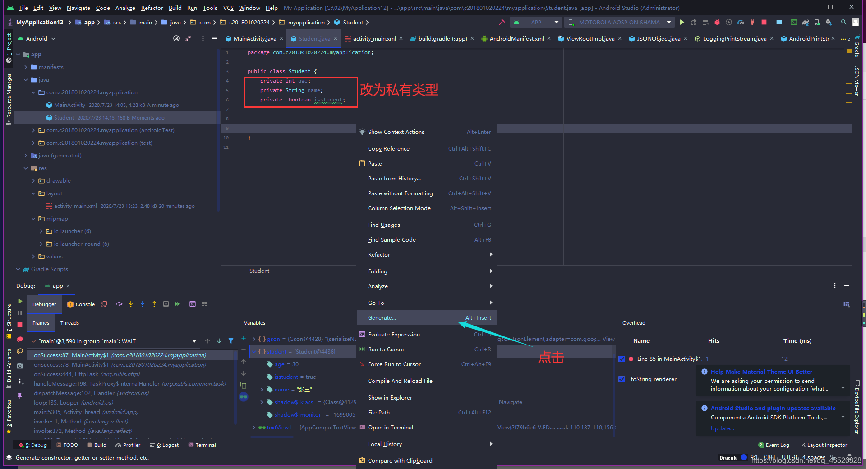Open the Refactor submenu in context menu
Screen dimensions: 866x469
pyautogui.click(x=427, y=255)
